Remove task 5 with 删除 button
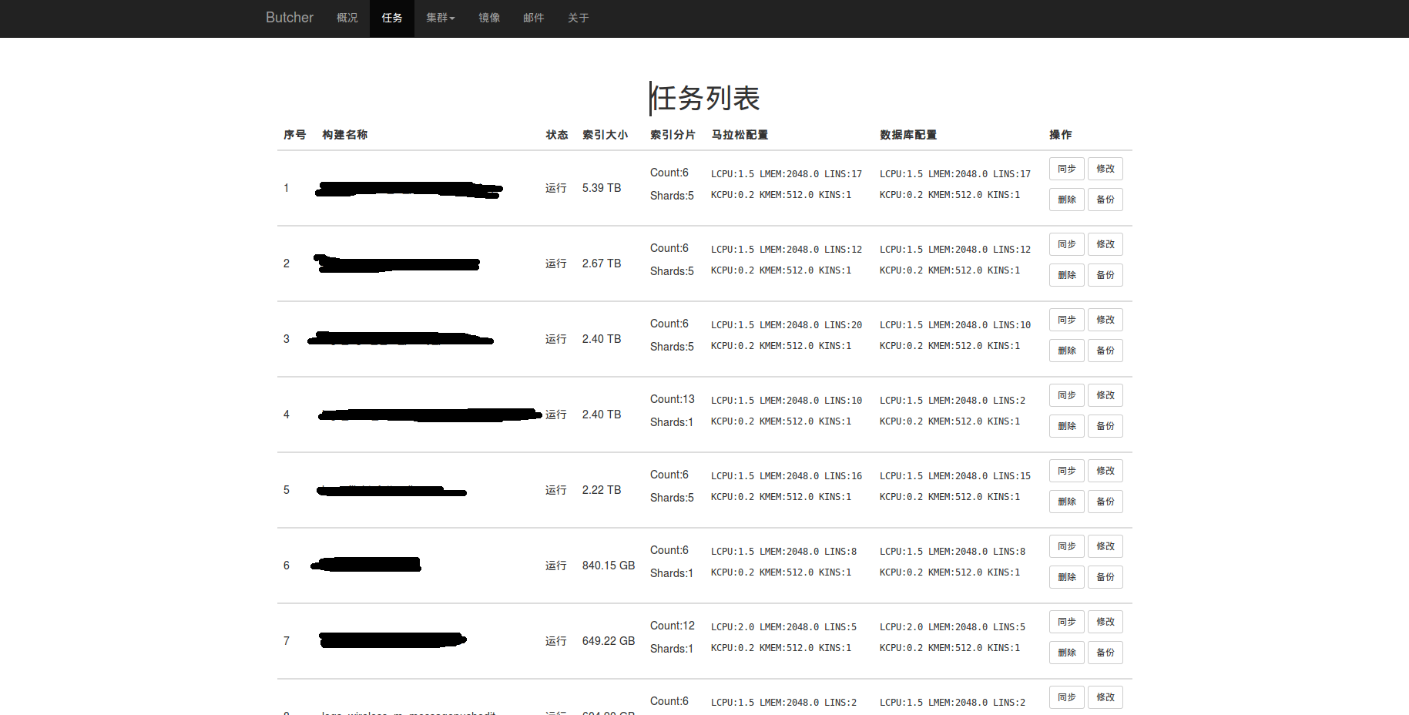1409x715 pixels. [1066, 502]
